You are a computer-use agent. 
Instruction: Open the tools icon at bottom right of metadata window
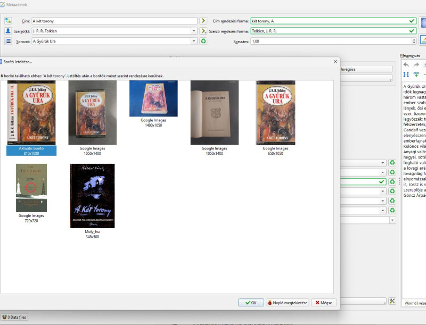pos(392,301)
